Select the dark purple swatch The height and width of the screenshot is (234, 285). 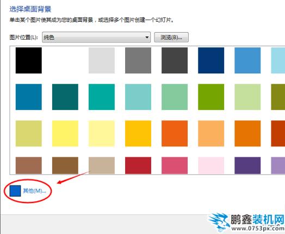click(247, 165)
